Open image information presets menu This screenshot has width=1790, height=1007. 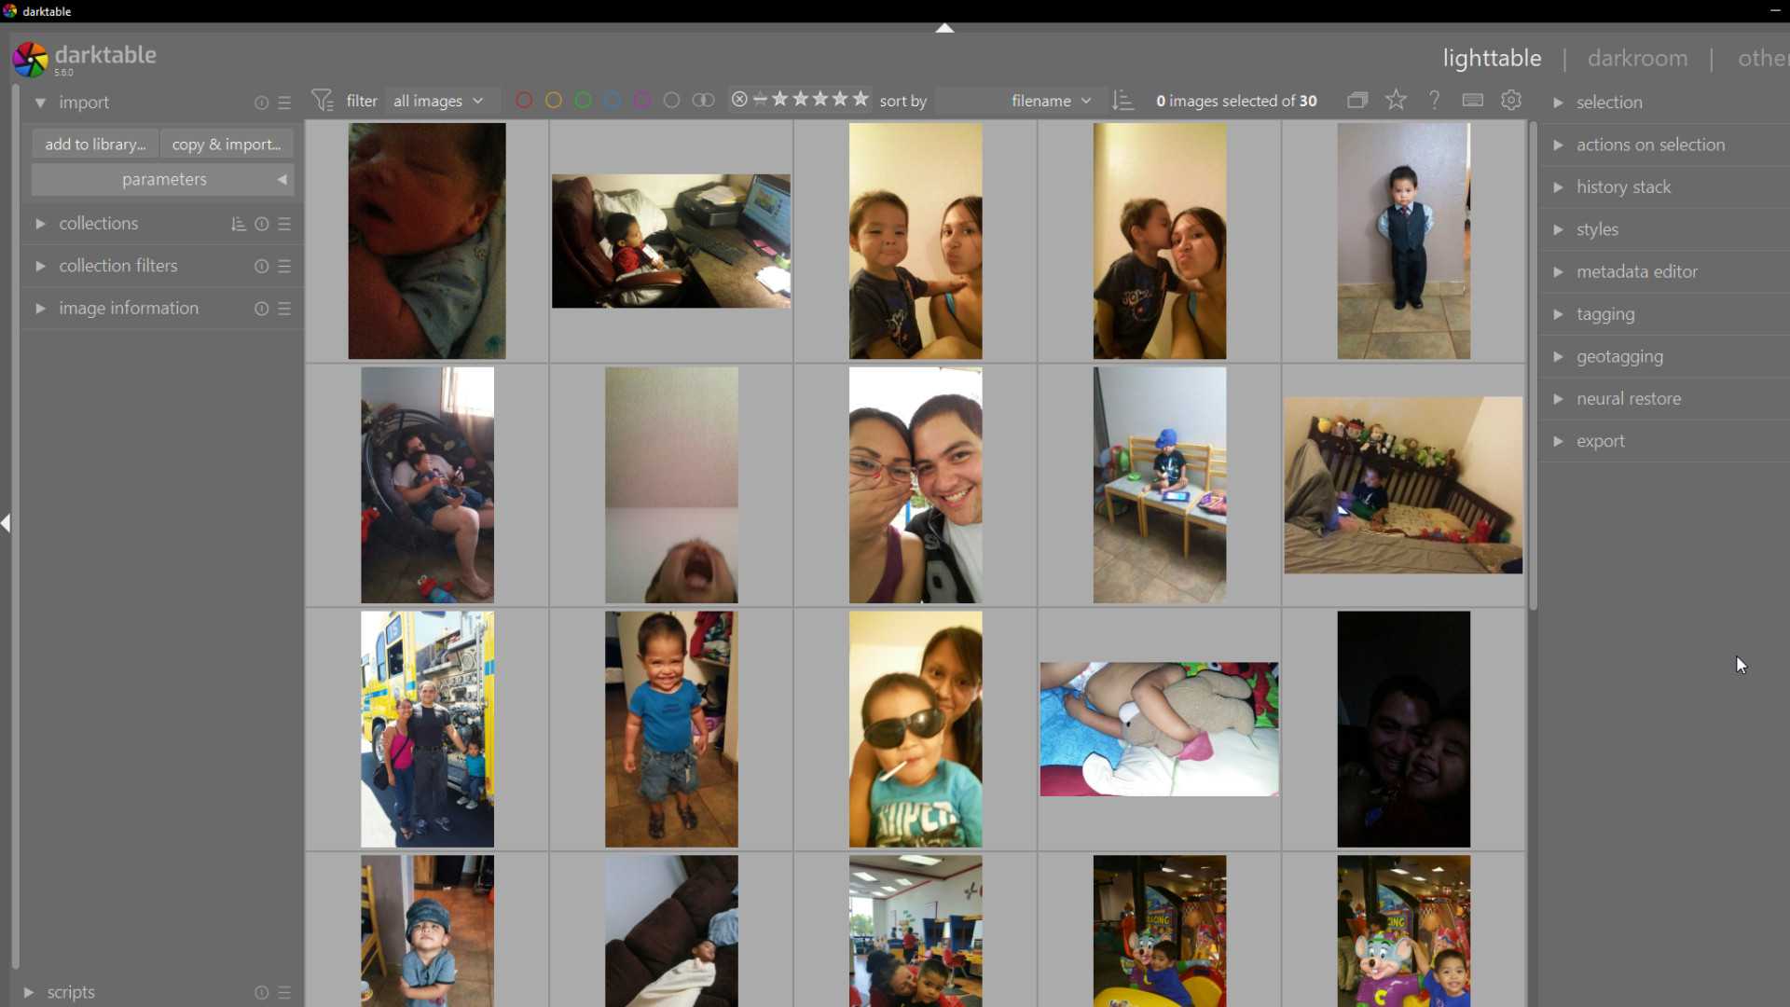(284, 308)
